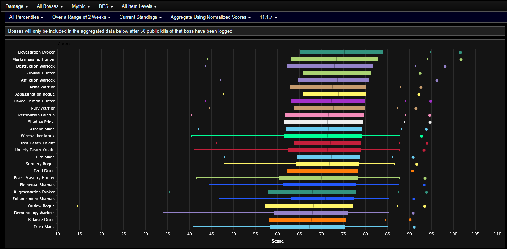Screen dimensions: 507x249
Task: Click the Windwalker Monk label
Action: point(38,136)
